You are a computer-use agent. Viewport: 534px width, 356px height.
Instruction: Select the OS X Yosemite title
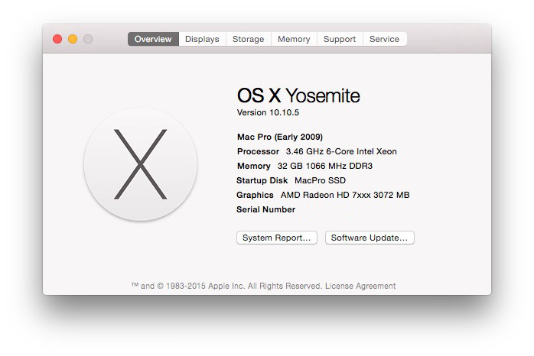298,95
